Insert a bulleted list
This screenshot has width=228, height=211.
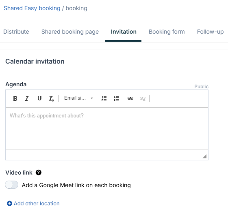point(116,98)
